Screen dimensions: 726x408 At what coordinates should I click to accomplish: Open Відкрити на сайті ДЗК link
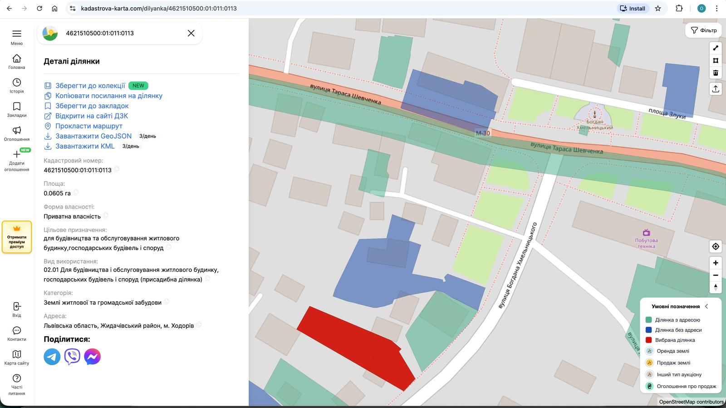(x=92, y=116)
